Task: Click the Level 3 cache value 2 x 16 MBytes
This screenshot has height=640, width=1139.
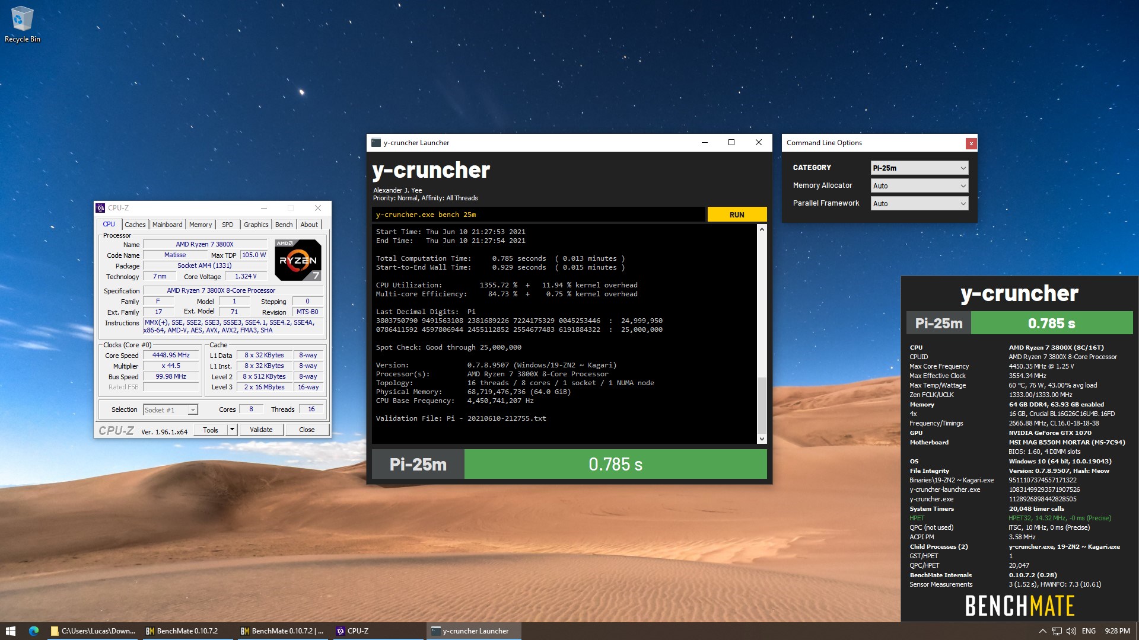Action: point(264,388)
